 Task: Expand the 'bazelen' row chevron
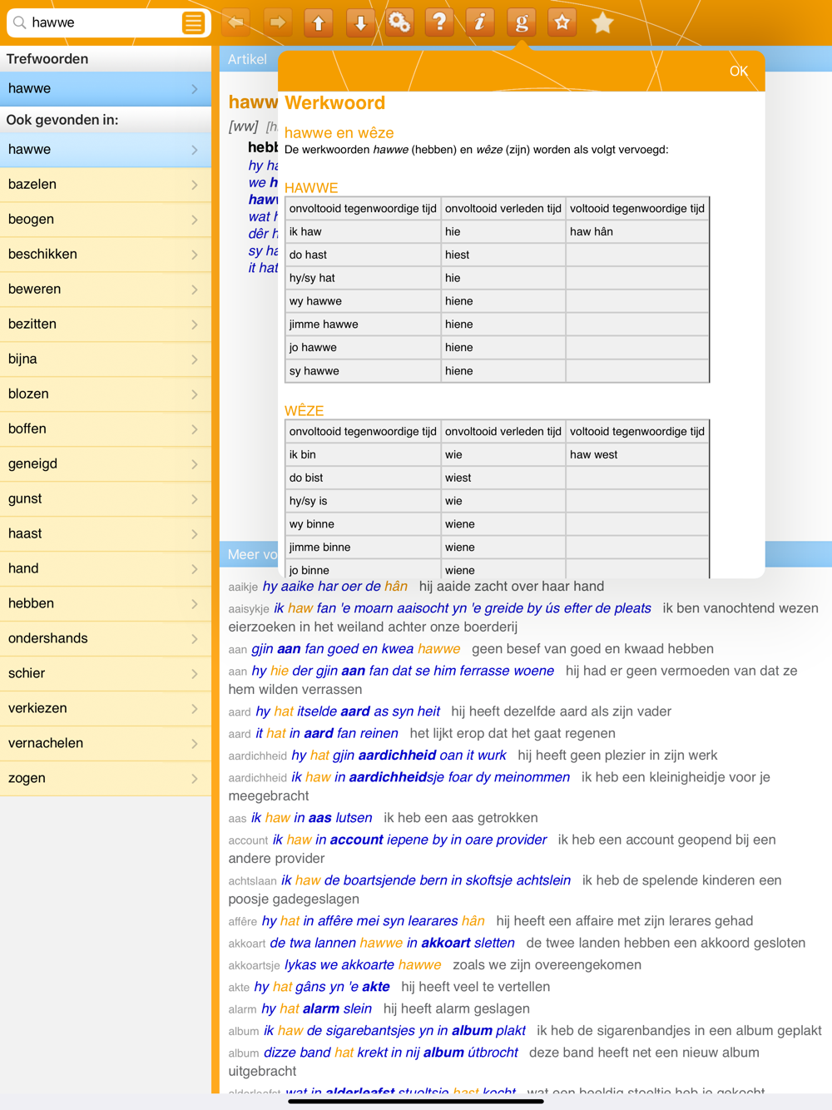click(x=195, y=185)
